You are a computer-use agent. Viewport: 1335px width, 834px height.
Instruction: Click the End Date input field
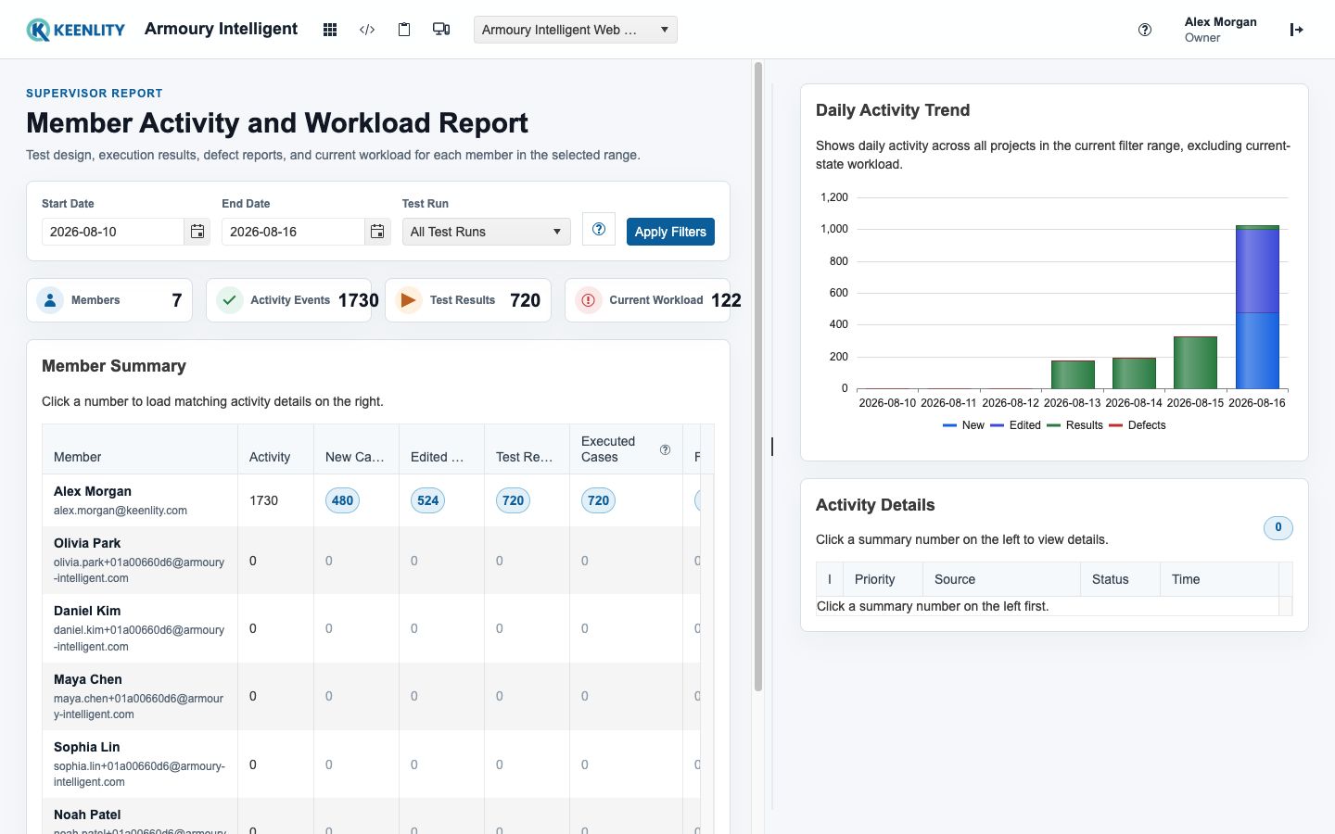(x=293, y=232)
